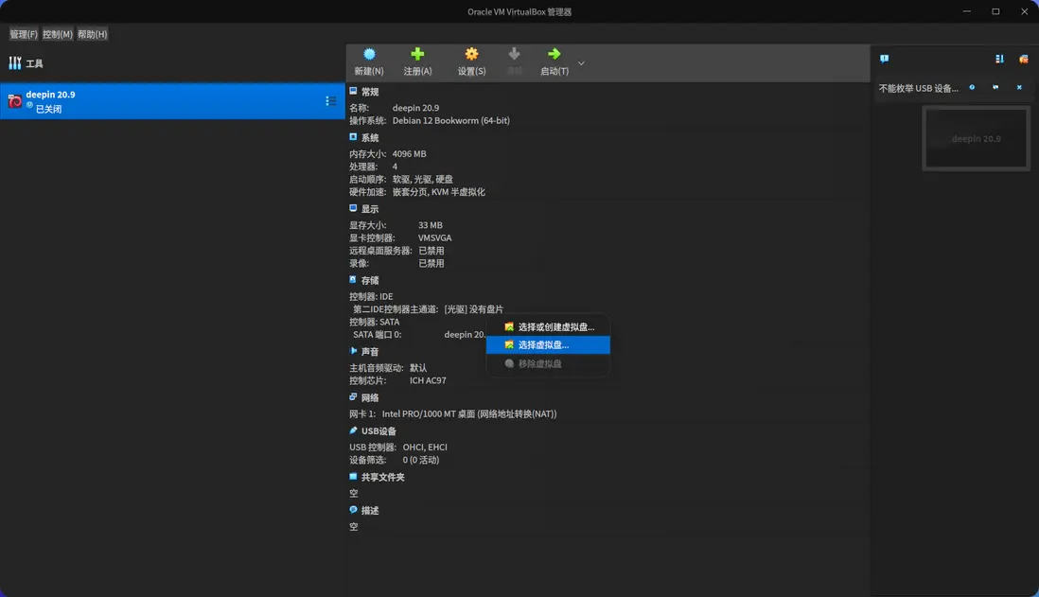
Task: Click the Intel PRO/1000 MT network adapter text
Action: click(x=469, y=414)
